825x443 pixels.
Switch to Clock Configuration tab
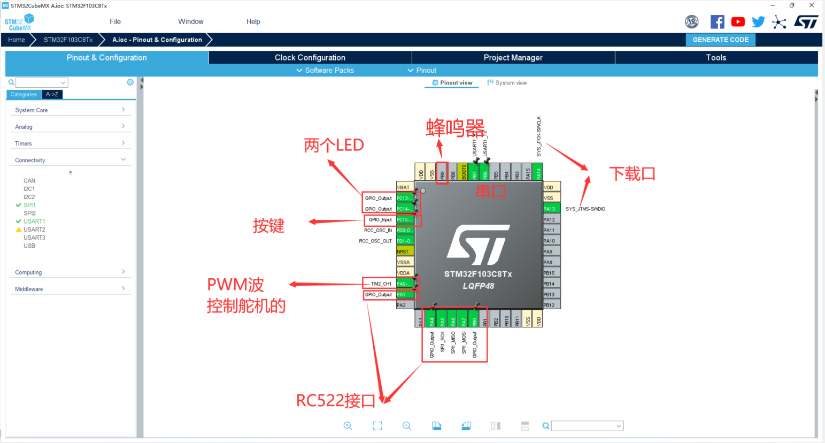click(x=310, y=57)
